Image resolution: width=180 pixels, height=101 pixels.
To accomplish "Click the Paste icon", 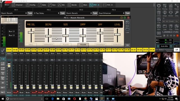I will [177, 27].
